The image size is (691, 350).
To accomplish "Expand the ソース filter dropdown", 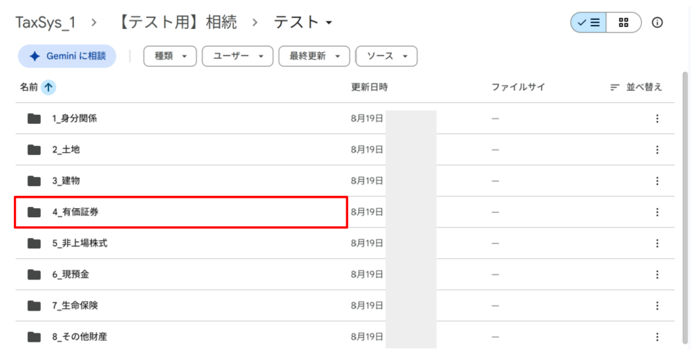I will [x=386, y=56].
